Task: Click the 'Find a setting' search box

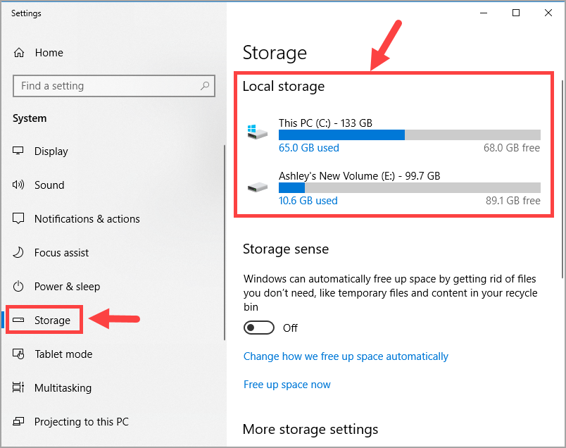Action: pyautogui.click(x=106, y=86)
